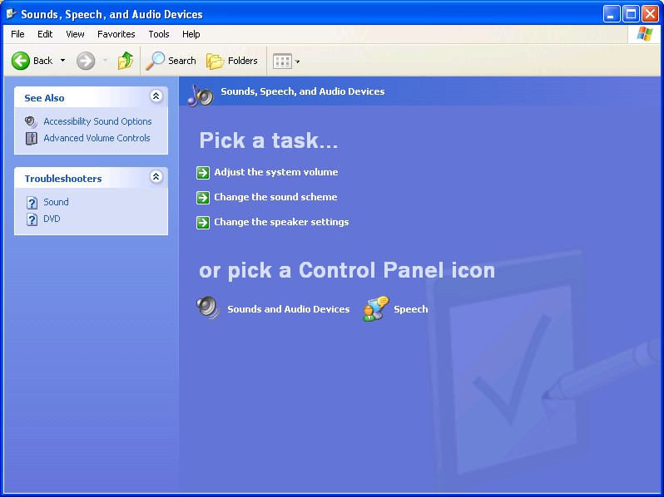Click Change the speaker settings task
Screen dimensions: 664x497
click(x=281, y=222)
